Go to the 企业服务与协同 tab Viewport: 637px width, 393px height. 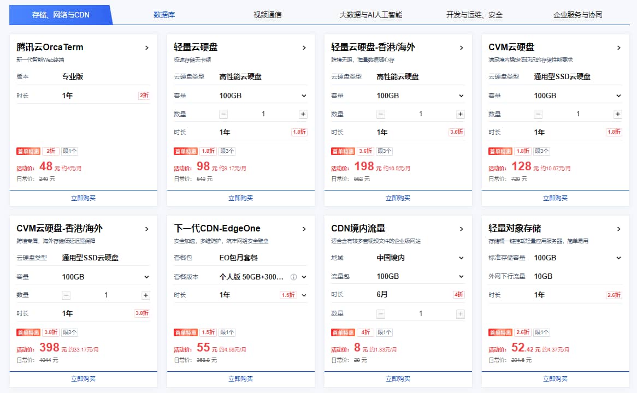(x=577, y=15)
